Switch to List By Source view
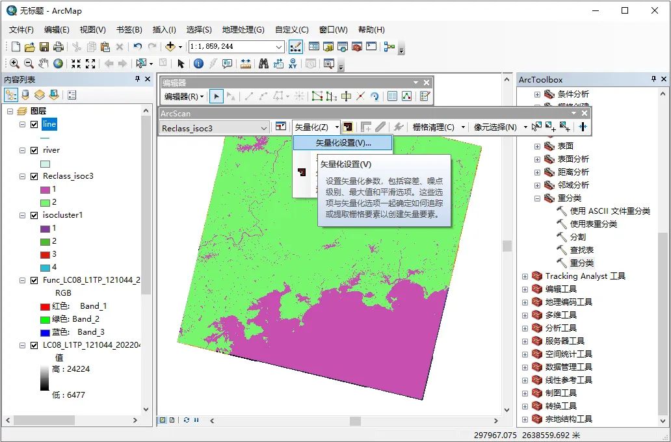671x442 pixels. point(25,94)
